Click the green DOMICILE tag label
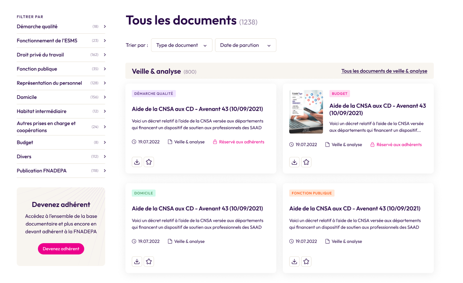This screenshot has height=283, width=463. click(x=143, y=193)
